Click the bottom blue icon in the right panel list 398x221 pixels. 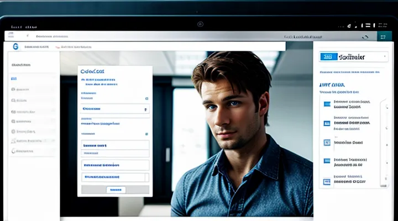pos(327,180)
